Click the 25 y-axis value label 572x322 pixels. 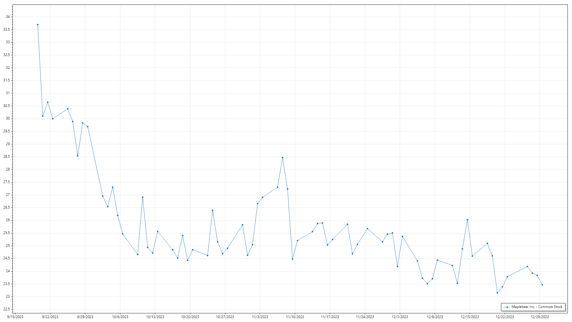(x=8, y=246)
